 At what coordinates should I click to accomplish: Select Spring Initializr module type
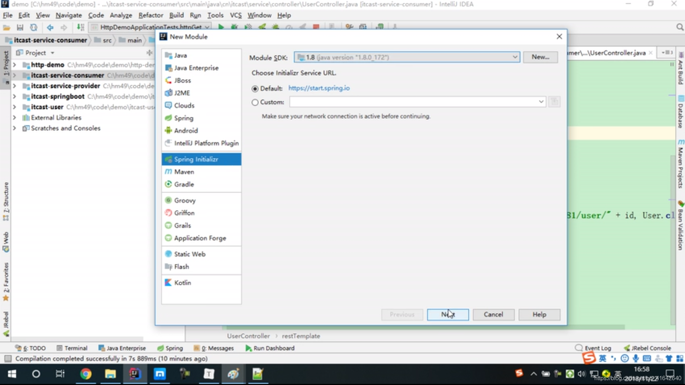[201, 159]
